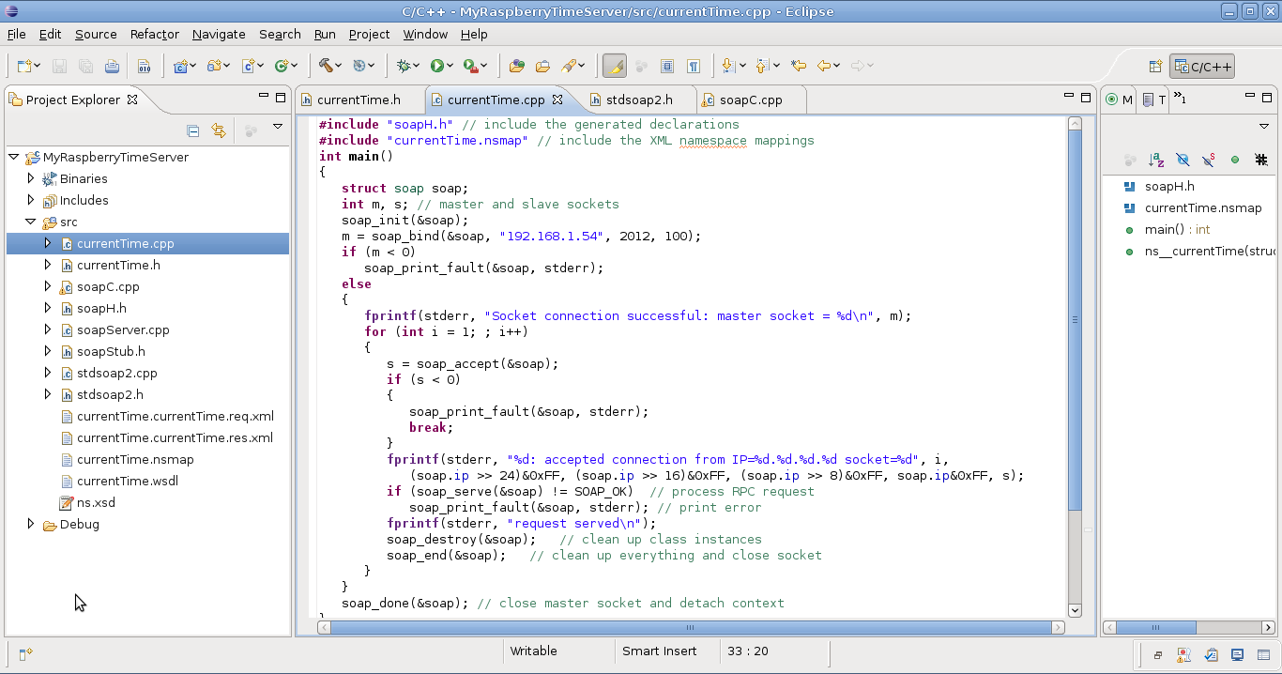Launch the Run tool from the toolbar

tap(437, 66)
